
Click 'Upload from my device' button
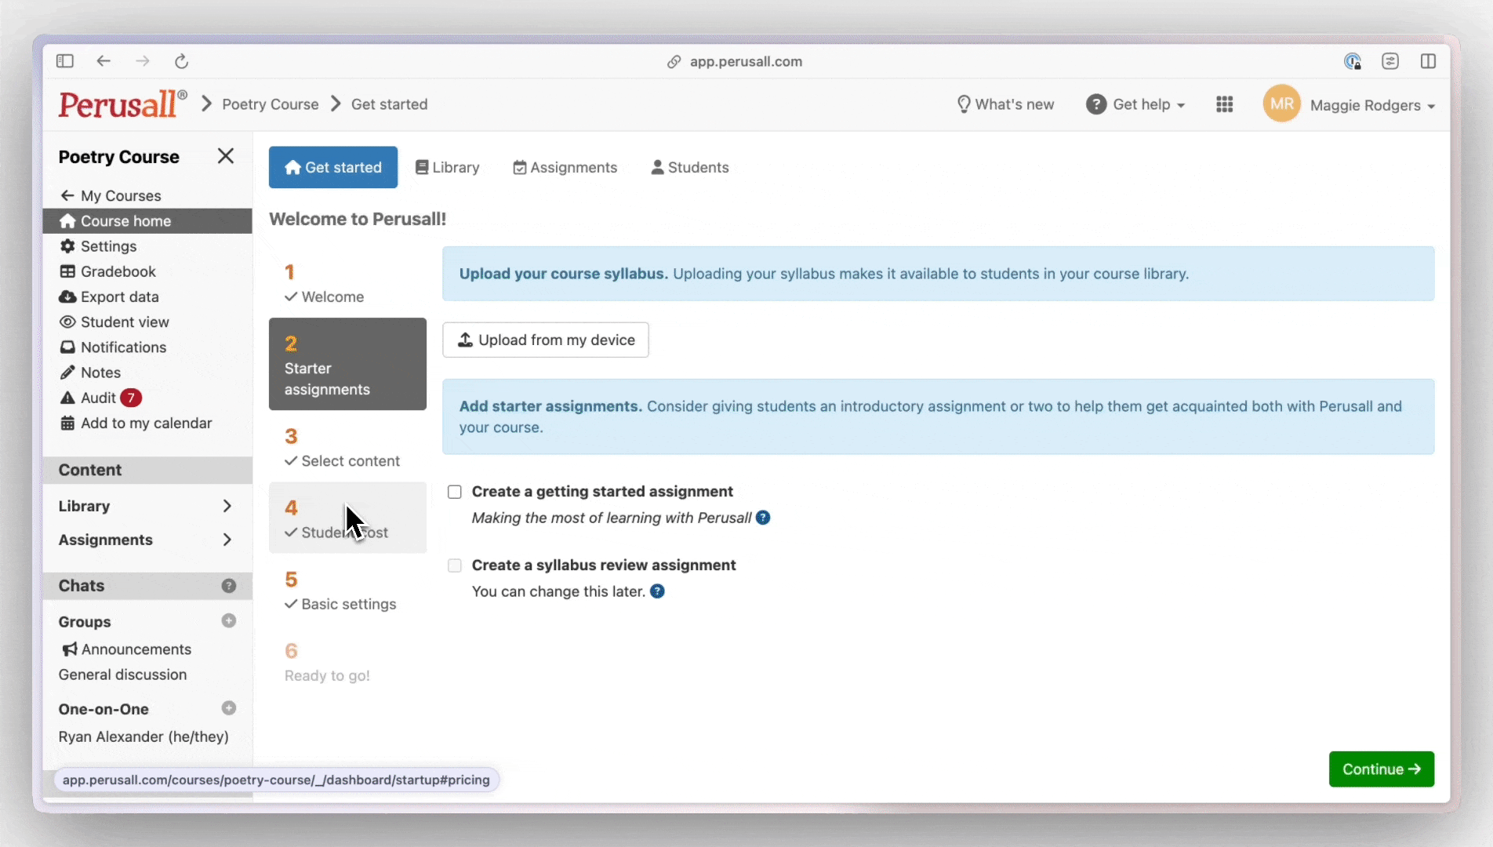(x=546, y=340)
